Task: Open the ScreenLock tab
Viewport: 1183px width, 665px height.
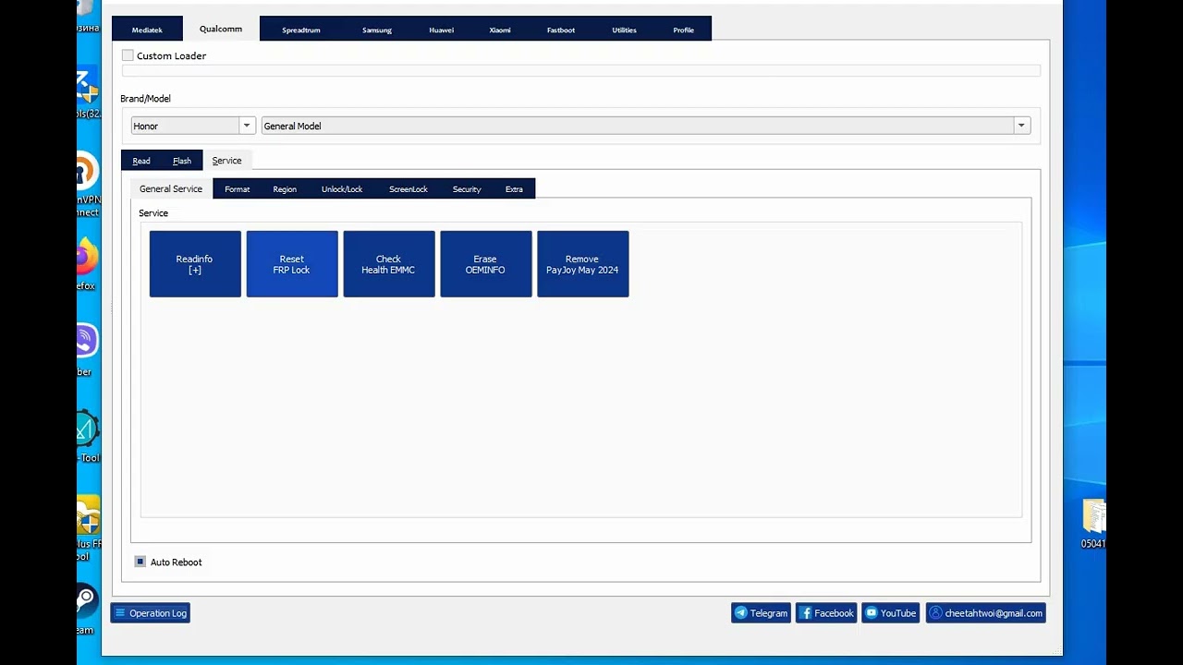Action: click(x=409, y=189)
